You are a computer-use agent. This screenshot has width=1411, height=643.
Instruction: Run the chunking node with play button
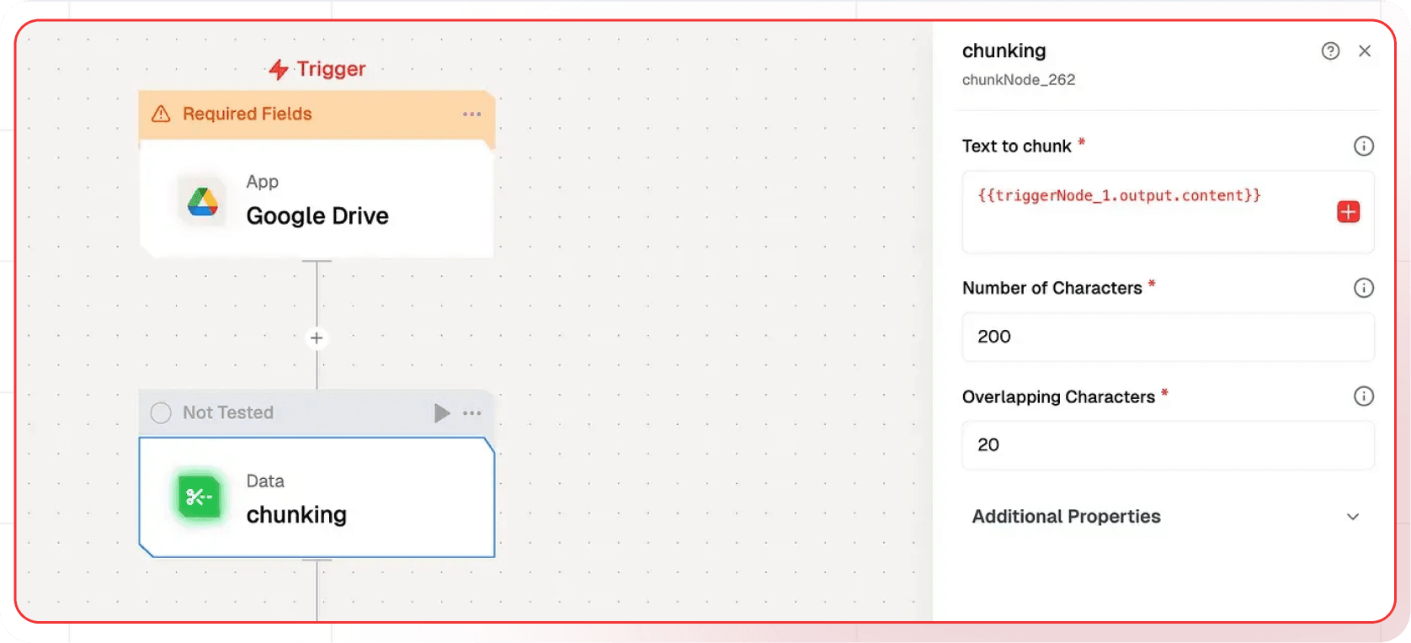click(x=442, y=413)
